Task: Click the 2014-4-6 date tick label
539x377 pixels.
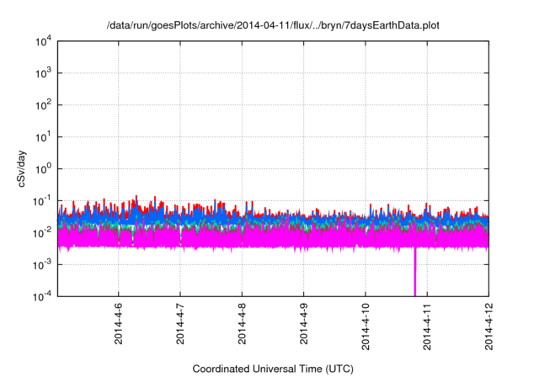Action: (x=118, y=323)
